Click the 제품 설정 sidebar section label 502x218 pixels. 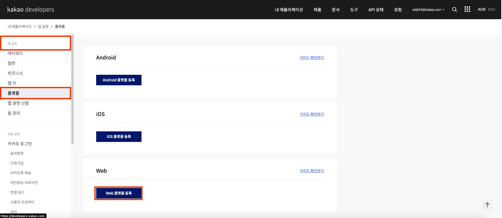pyautogui.click(x=14, y=134)
